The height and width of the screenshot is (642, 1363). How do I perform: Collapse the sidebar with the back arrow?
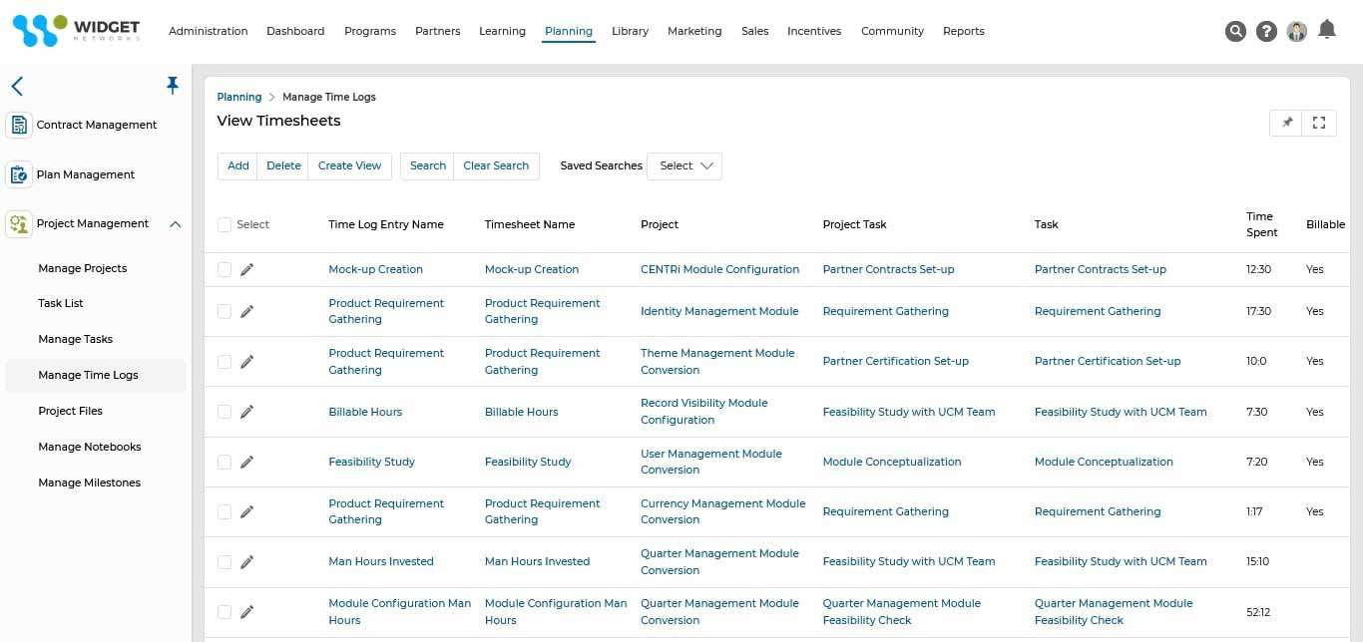coord(16,86)
